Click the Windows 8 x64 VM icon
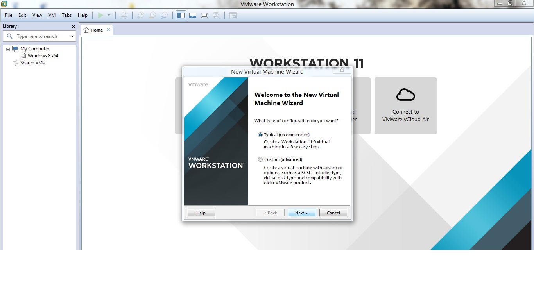Screen dimensions: 534x300 pyautogui.click(x=23, y=56)
